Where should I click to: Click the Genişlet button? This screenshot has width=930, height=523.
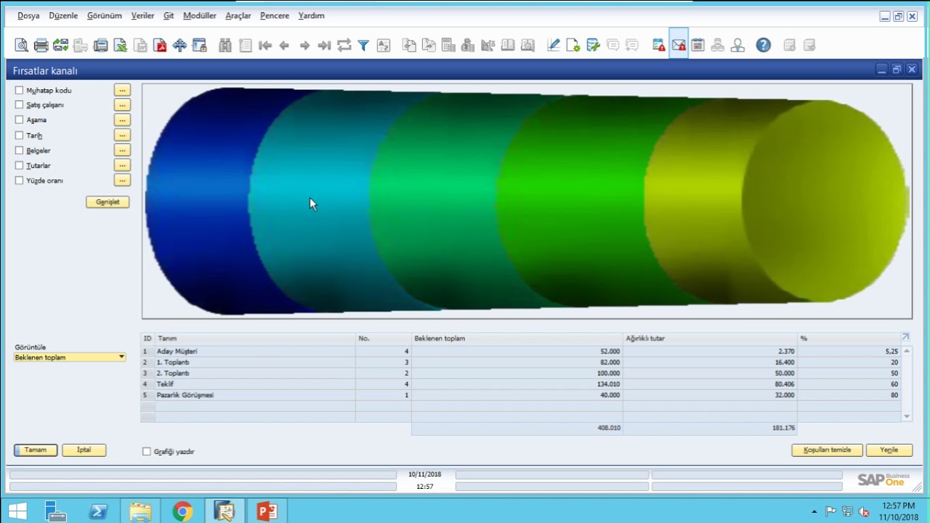point(108,202)
